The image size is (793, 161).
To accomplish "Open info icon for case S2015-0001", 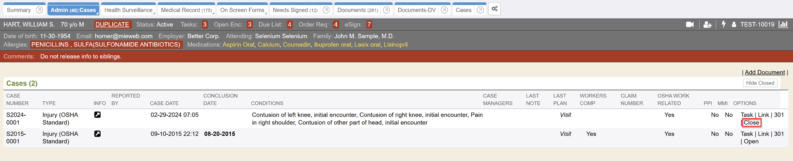I will coord(98,134).
